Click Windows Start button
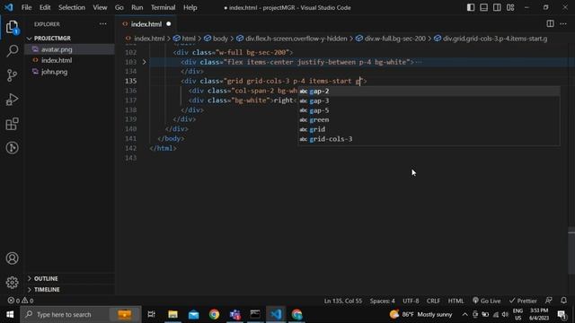The height and width of the screenshot is (323, 575). point(10,314)
